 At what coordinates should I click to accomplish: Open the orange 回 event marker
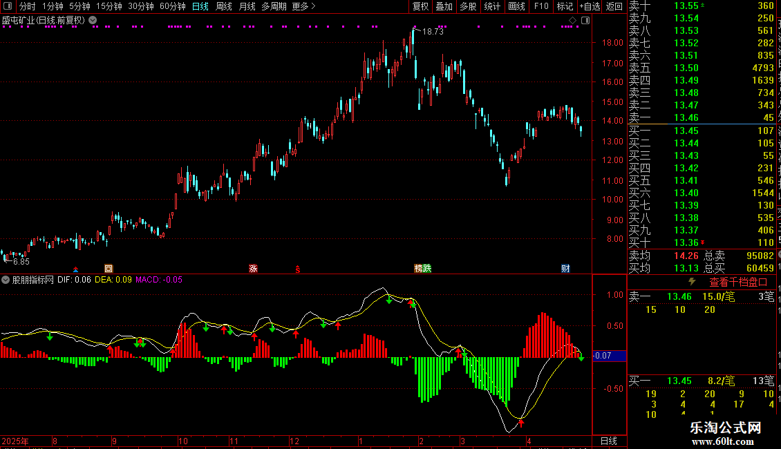pyautogui.click(x=109, y=269)
